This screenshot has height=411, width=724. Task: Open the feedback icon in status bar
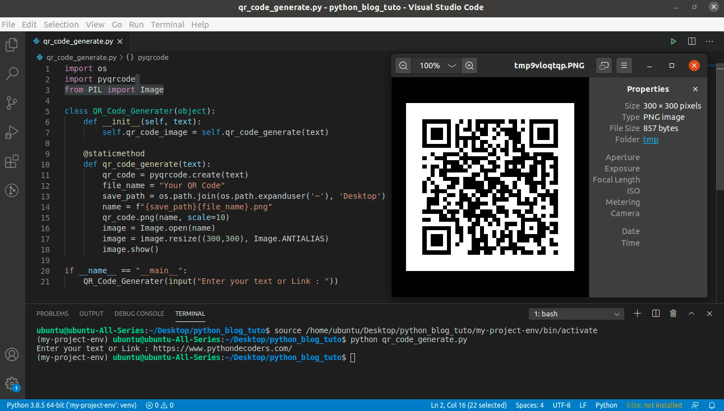click(x=695, y=405)
